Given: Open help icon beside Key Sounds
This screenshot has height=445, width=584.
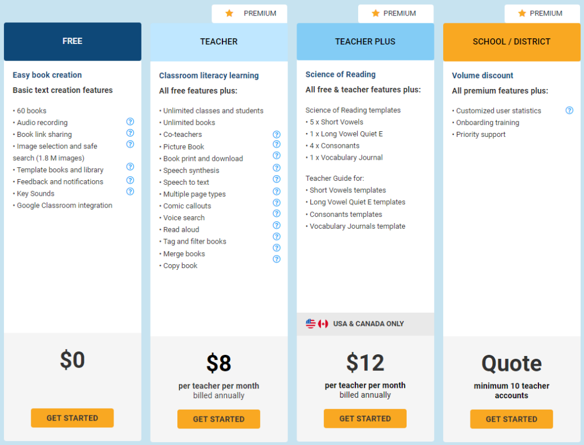Looking at the screenshot, I should [130, 192].
